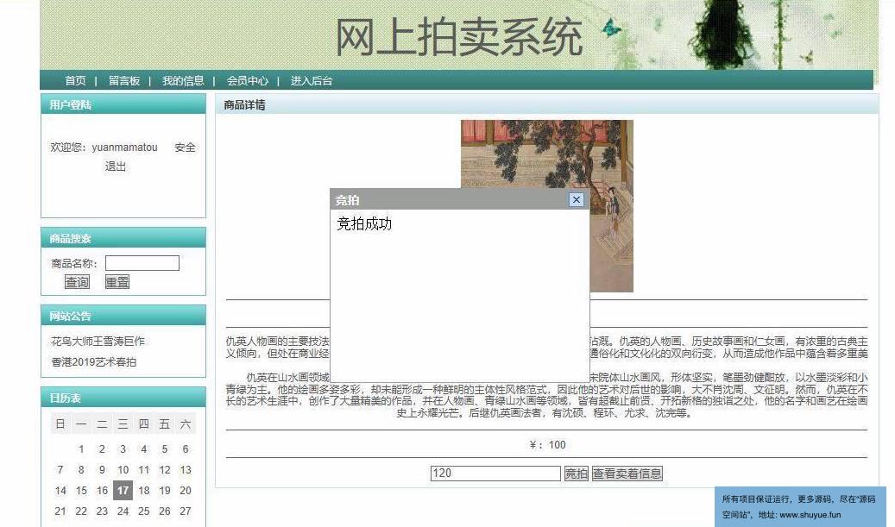Open the 香港2019艺术春拍 announcement

pos(93,361)
